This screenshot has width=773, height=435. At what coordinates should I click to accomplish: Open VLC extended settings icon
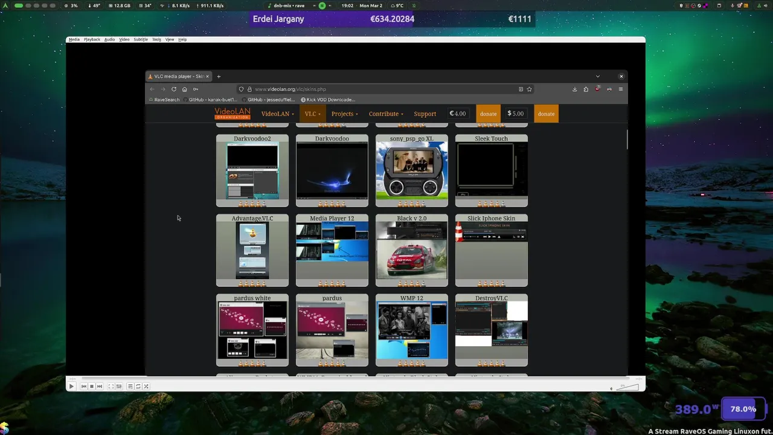point(119,386)
